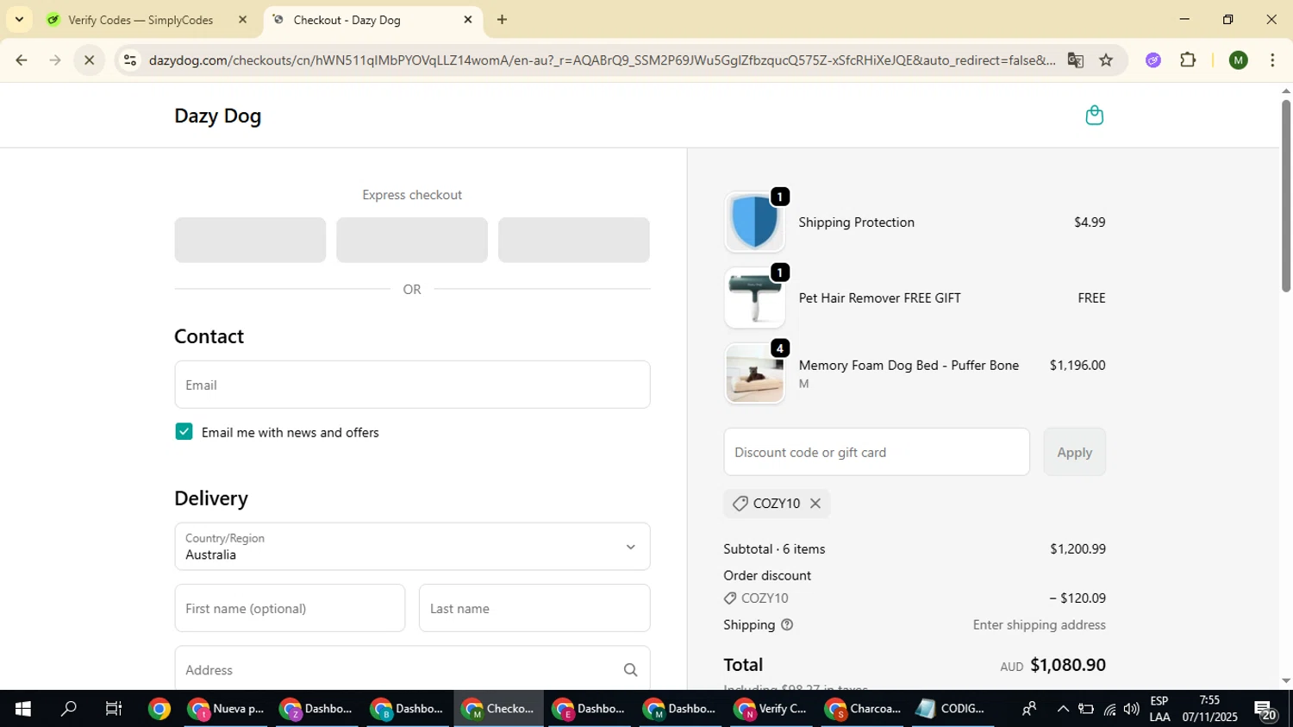1293x727 pixels.
Task: Focus the Discount code or gift card field
Action: coord(877,452)
